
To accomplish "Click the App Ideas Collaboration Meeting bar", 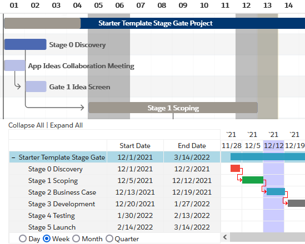I will click(x=15, y=65).
